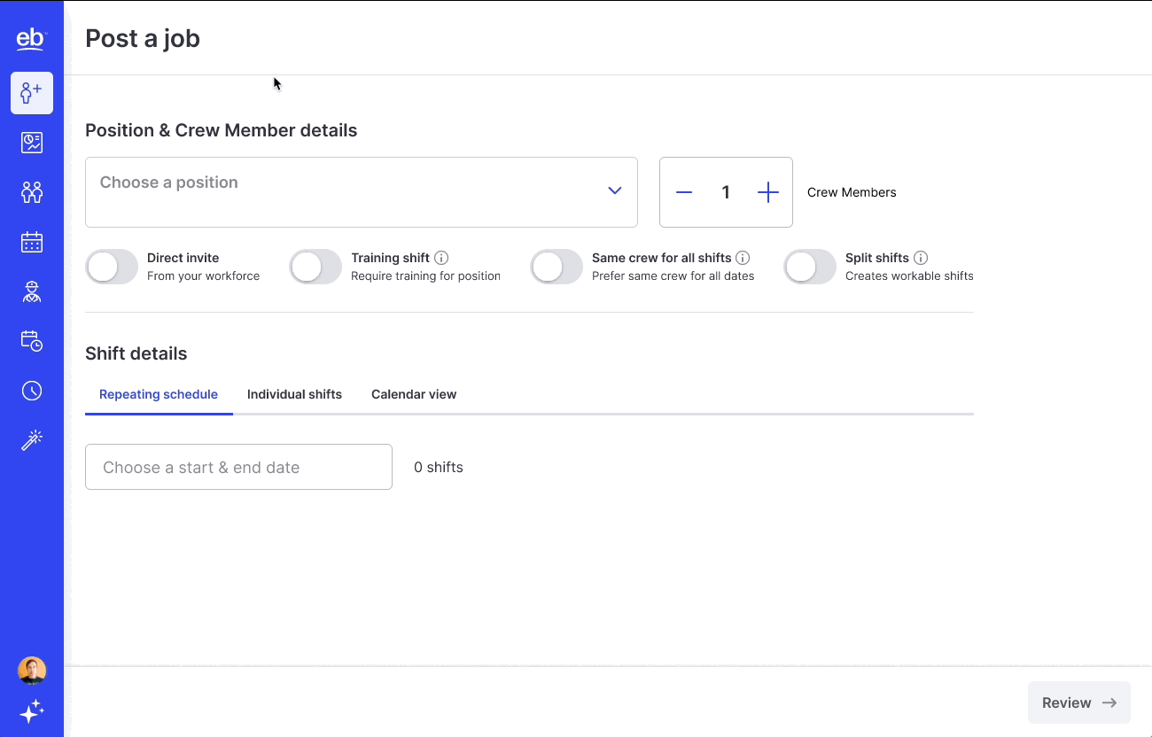Increase crew members with plus button
Screen dimensions: 1152x737
[768, 192]
